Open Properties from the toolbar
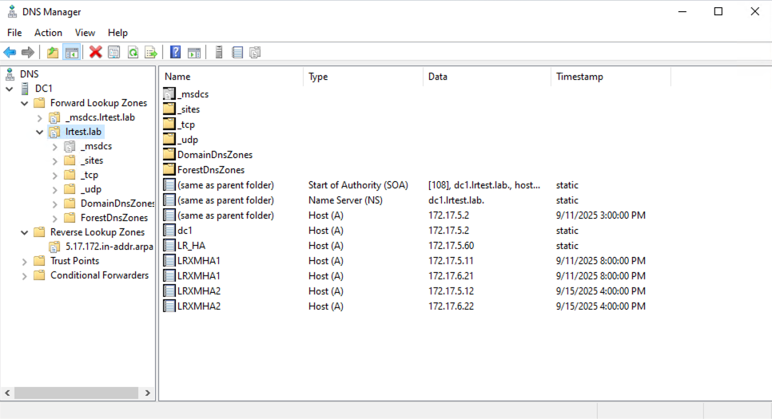The image size is (772, 419). point(114,53)
